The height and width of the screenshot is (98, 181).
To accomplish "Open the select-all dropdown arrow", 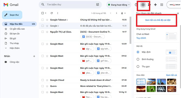I will [x=46, y=13].
